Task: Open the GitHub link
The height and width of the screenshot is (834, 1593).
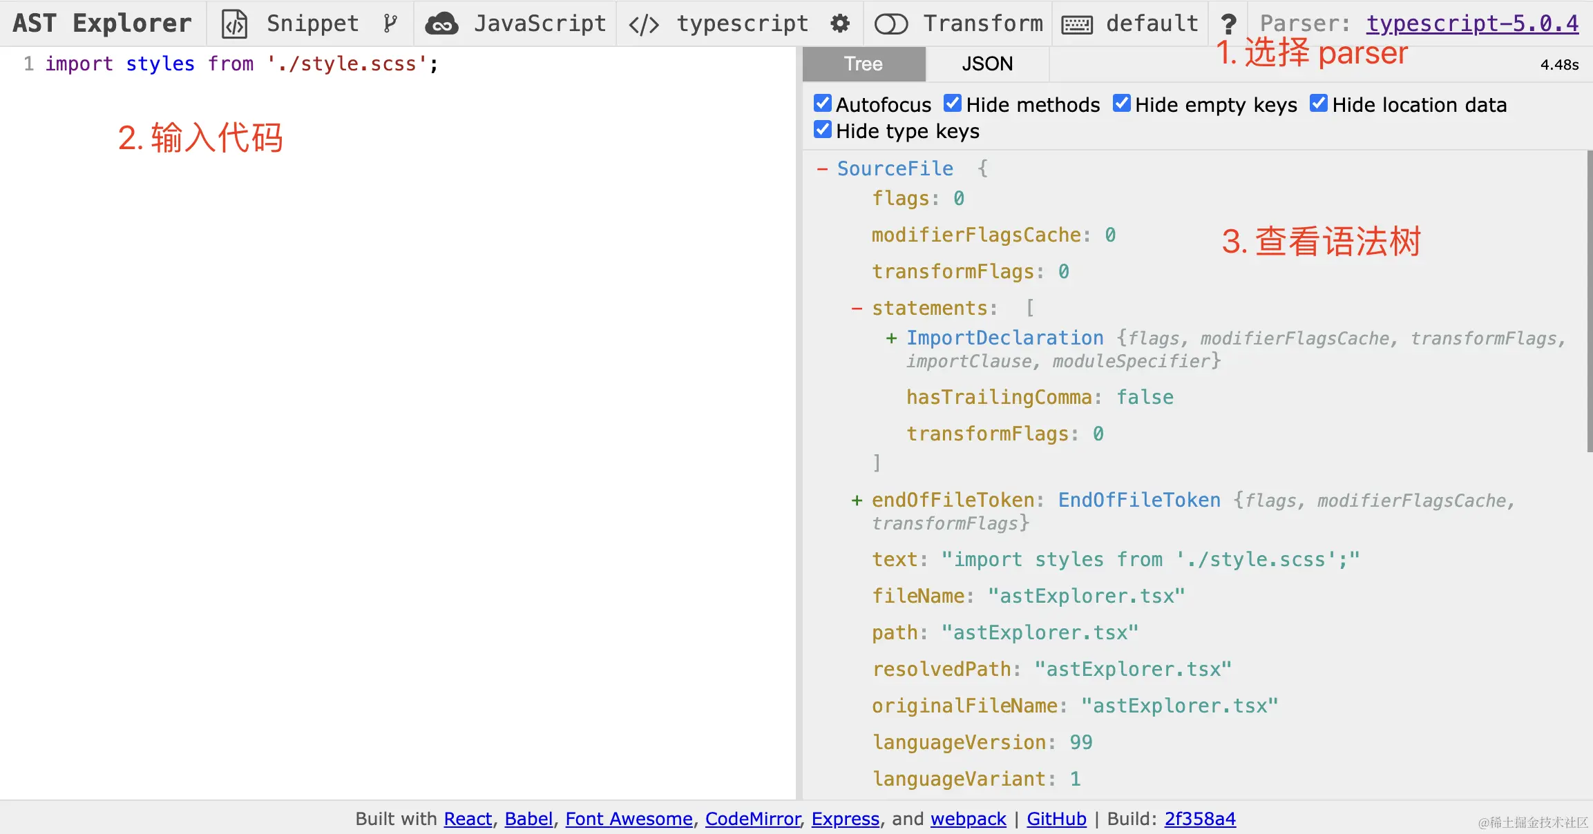Action: pos(1056,819)
